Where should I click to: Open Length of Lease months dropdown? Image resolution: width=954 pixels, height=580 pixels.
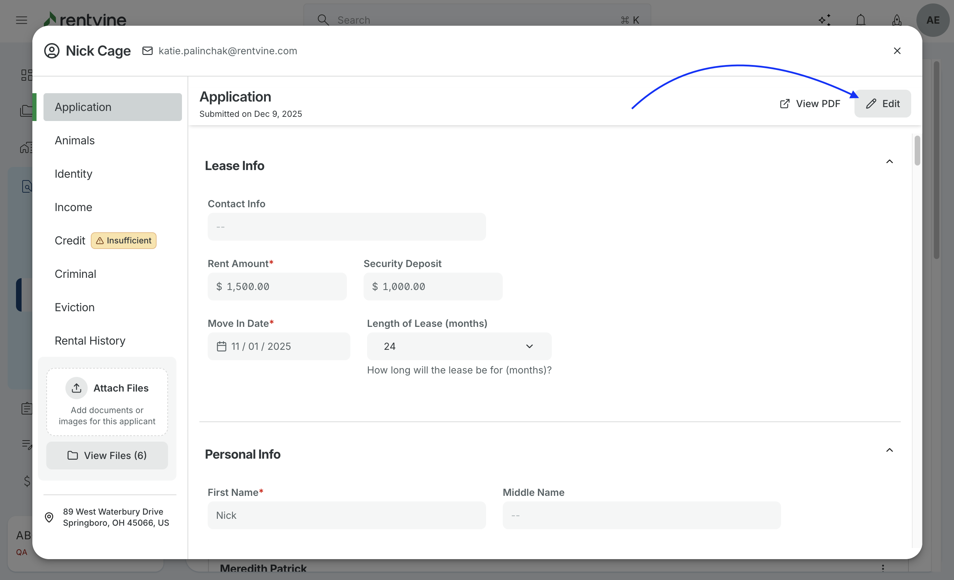click(459, 346)
